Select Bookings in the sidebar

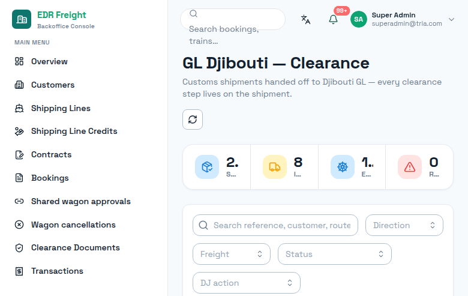50,178
